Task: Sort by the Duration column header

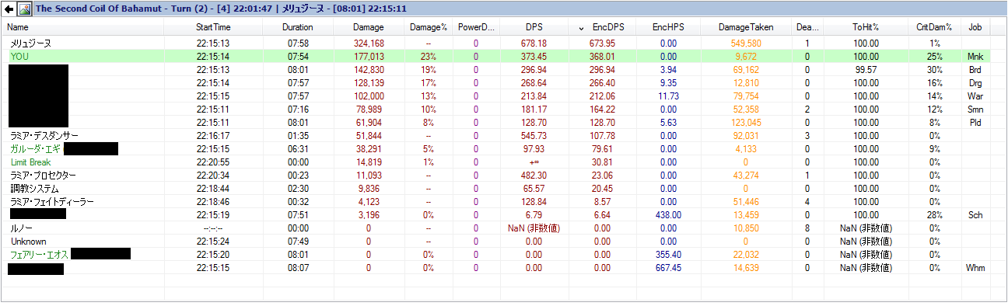Action: [x=298, y=27]
